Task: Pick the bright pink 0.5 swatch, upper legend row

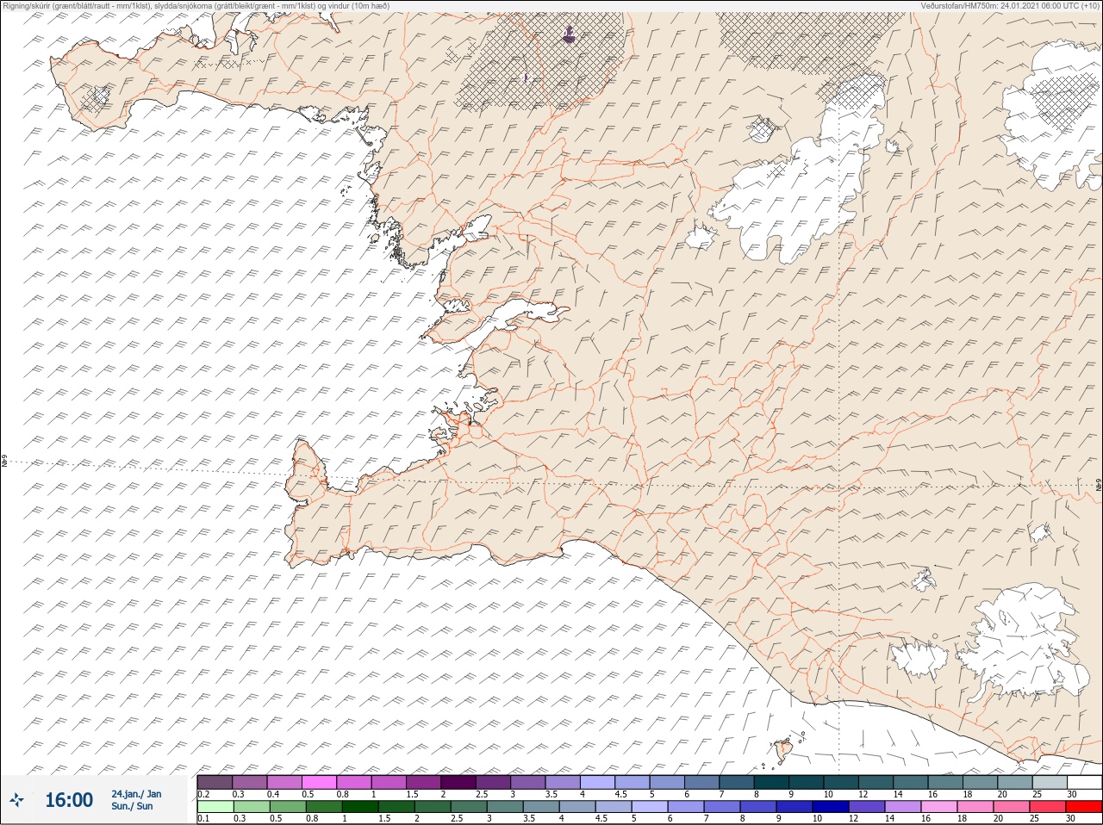Action: click(320, 782)
